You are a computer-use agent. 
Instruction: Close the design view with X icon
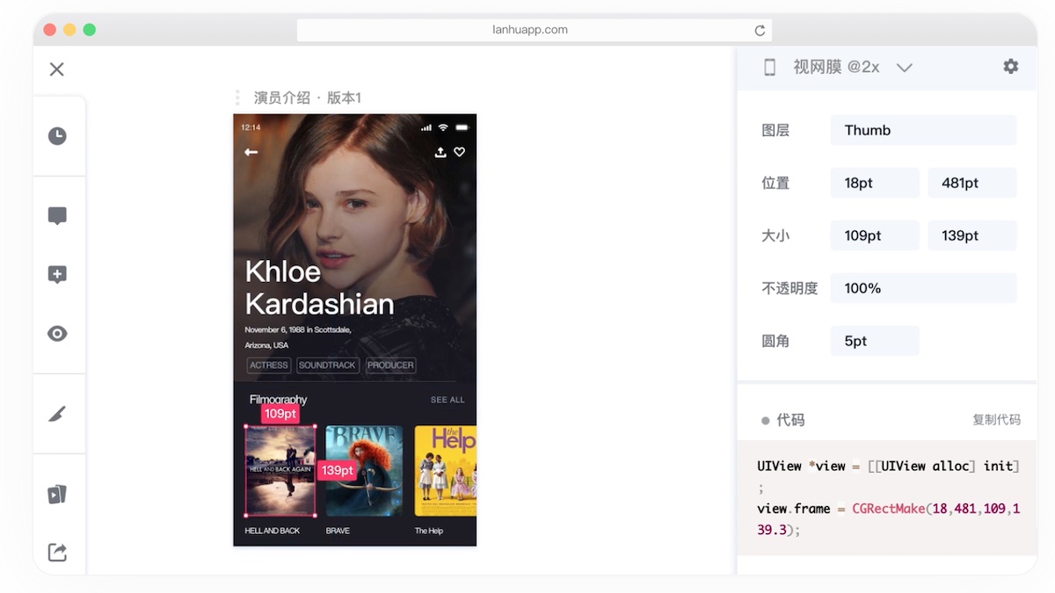point(57,69)
